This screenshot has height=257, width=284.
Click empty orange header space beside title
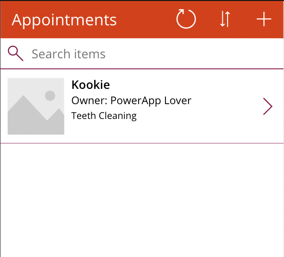point(145,20)
